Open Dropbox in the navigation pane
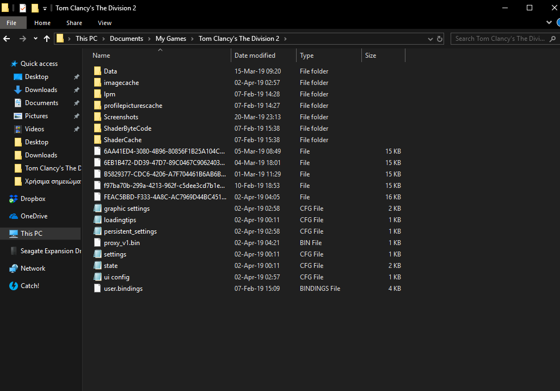Viewport: 560px width, 391px height. coord(33,199)
